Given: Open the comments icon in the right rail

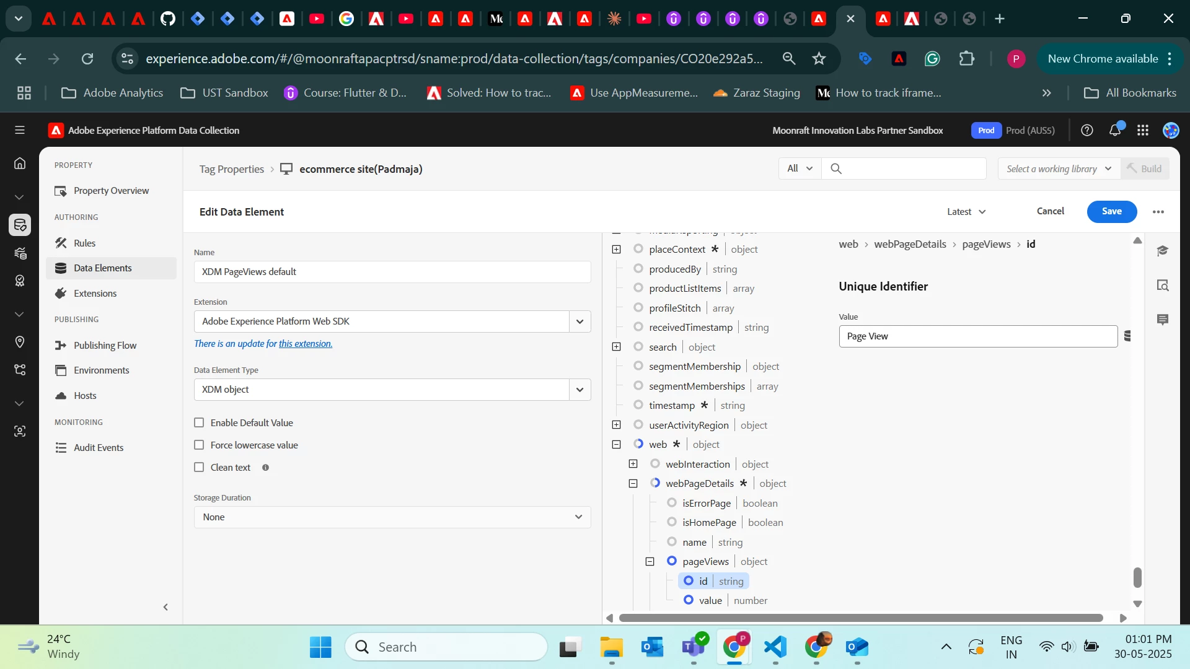Looking at the screenshot, I should tap(1162, 320).
